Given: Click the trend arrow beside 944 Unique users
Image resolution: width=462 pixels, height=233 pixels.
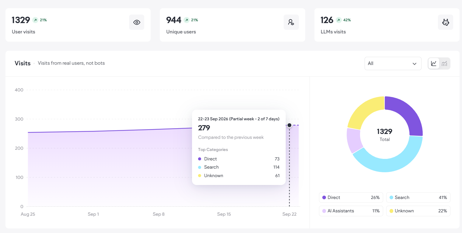Looking at the screenshot, I should [186, 20].
